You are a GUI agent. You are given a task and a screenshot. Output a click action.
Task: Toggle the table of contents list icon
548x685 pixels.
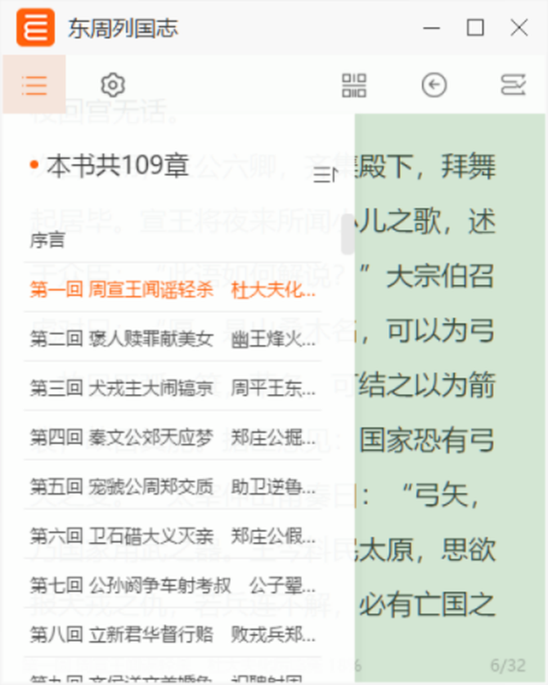[x=34, y=85]
